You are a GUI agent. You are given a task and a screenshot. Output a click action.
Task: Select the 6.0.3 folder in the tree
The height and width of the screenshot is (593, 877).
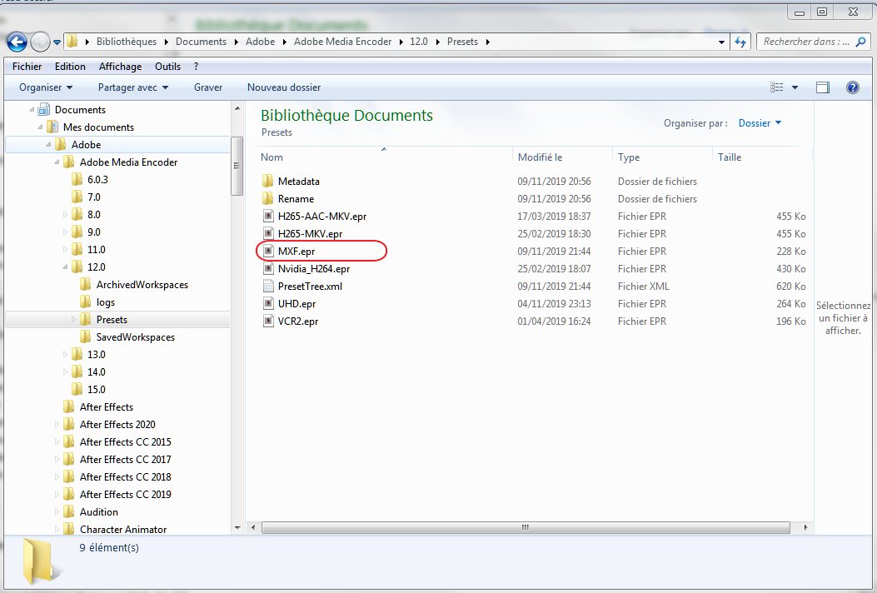tap(98, 180)
